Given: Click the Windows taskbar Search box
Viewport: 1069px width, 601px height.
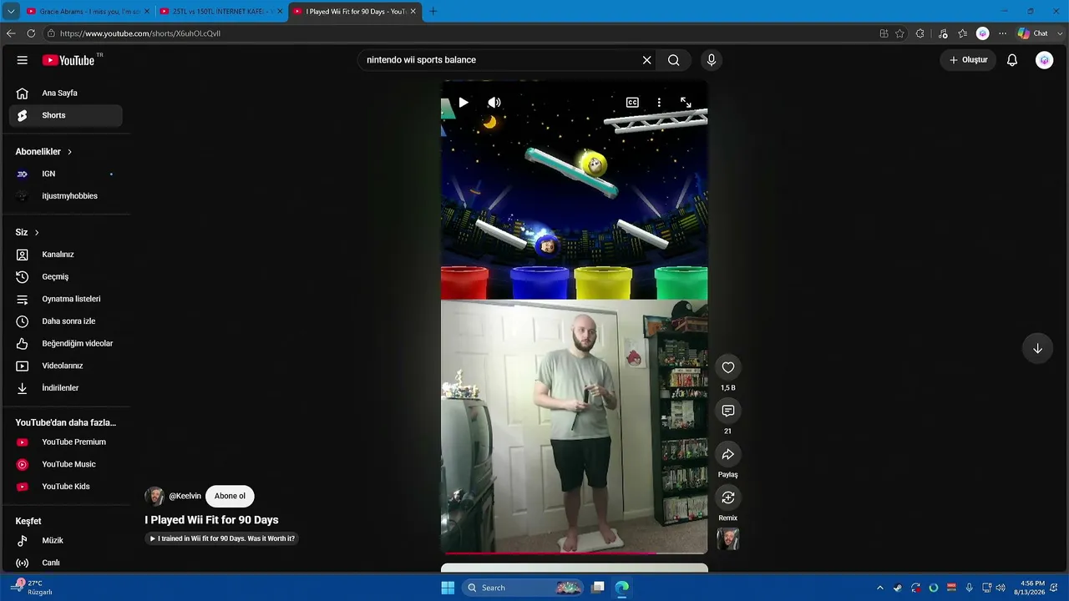Looking at the screenshot, I should click(524, 588).
